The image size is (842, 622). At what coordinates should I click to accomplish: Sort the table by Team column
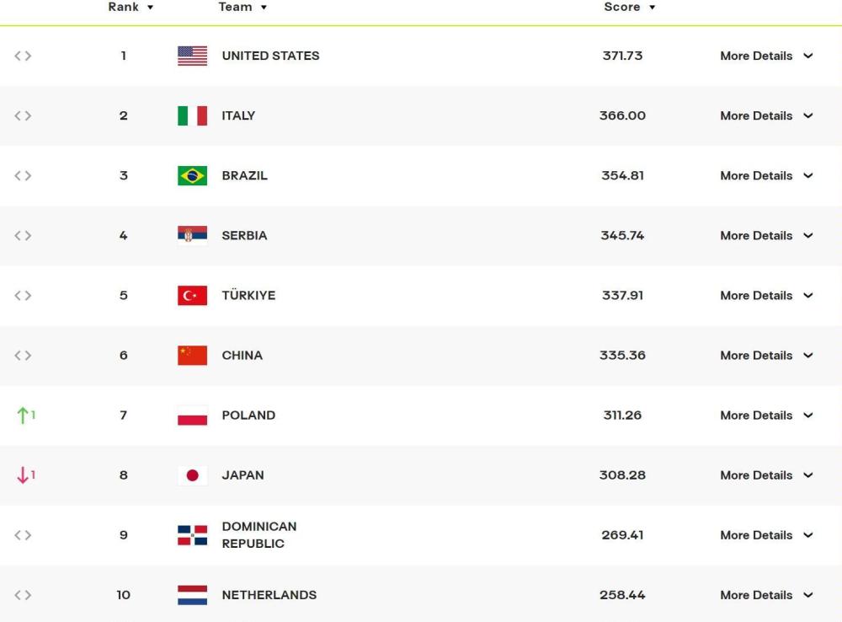click(242, 7)
